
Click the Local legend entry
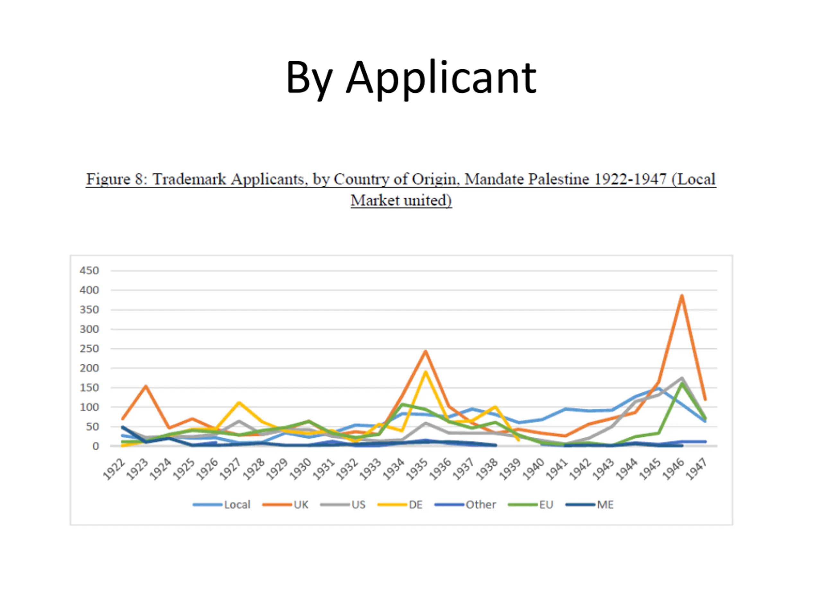click(x=222, y=505)
